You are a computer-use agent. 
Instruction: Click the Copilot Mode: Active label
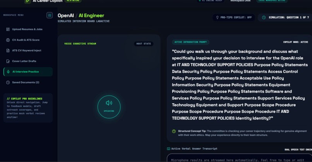tap(295, 42)
